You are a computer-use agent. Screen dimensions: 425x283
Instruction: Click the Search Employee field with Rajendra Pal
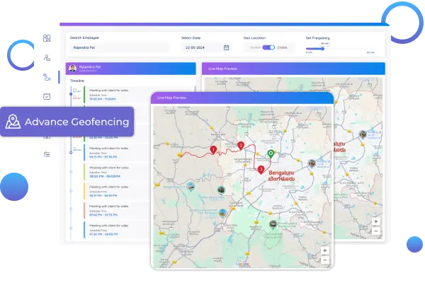point(119,47)
